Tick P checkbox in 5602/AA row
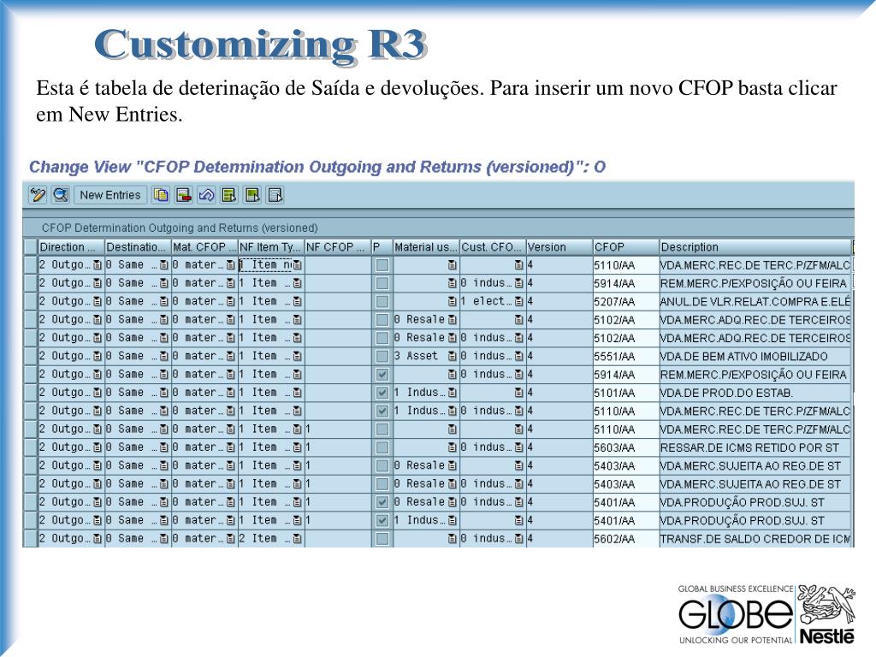The image size is (876, 657). [x=382, y=539]
